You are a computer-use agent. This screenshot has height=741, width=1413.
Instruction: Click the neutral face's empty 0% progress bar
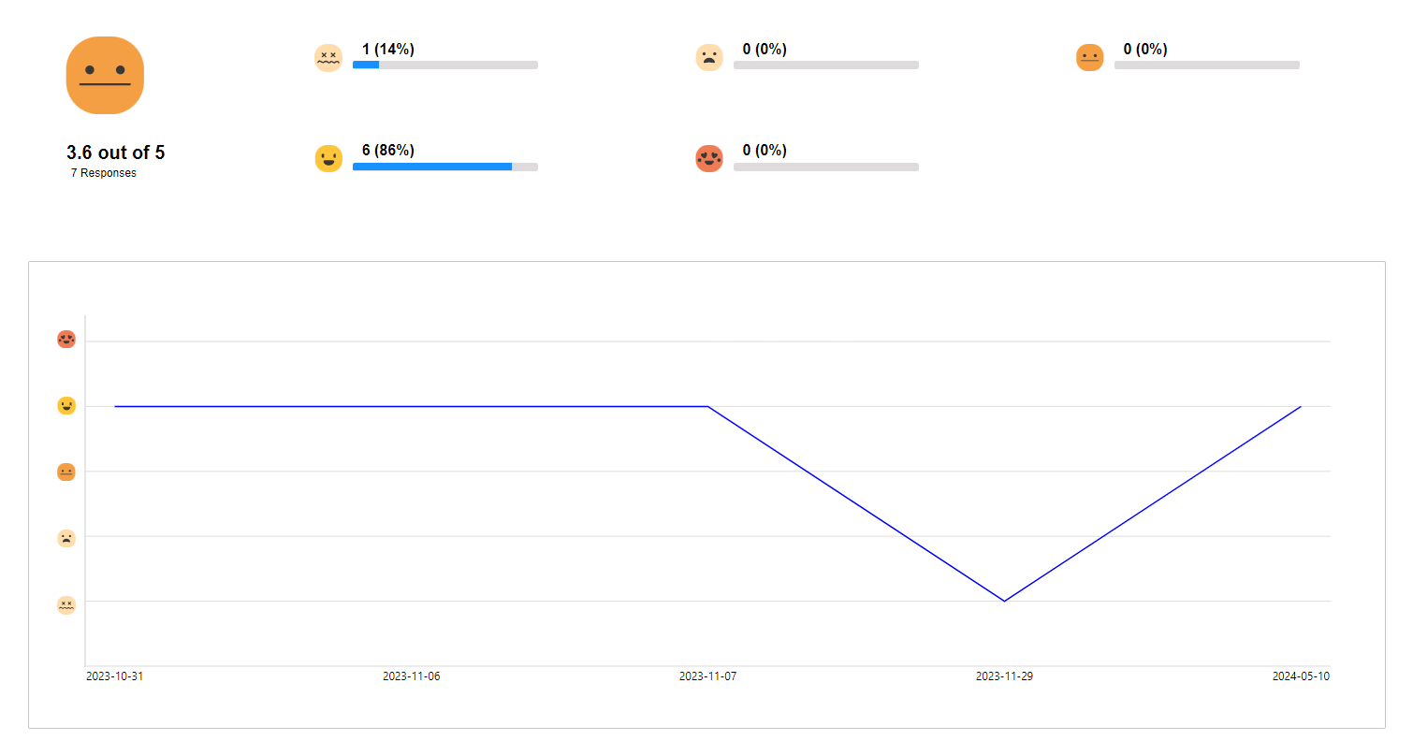click(1207, 65)
